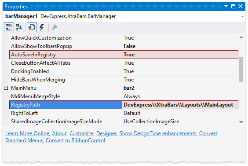This screenshot has width=248, height=166.
Task: Open the Learn More Online link
Action: (27, 133)
